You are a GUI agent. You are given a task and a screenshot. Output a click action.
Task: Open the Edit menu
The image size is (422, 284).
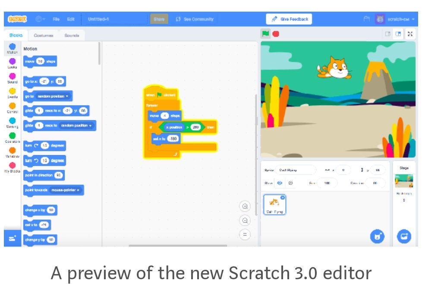[70, 19]
